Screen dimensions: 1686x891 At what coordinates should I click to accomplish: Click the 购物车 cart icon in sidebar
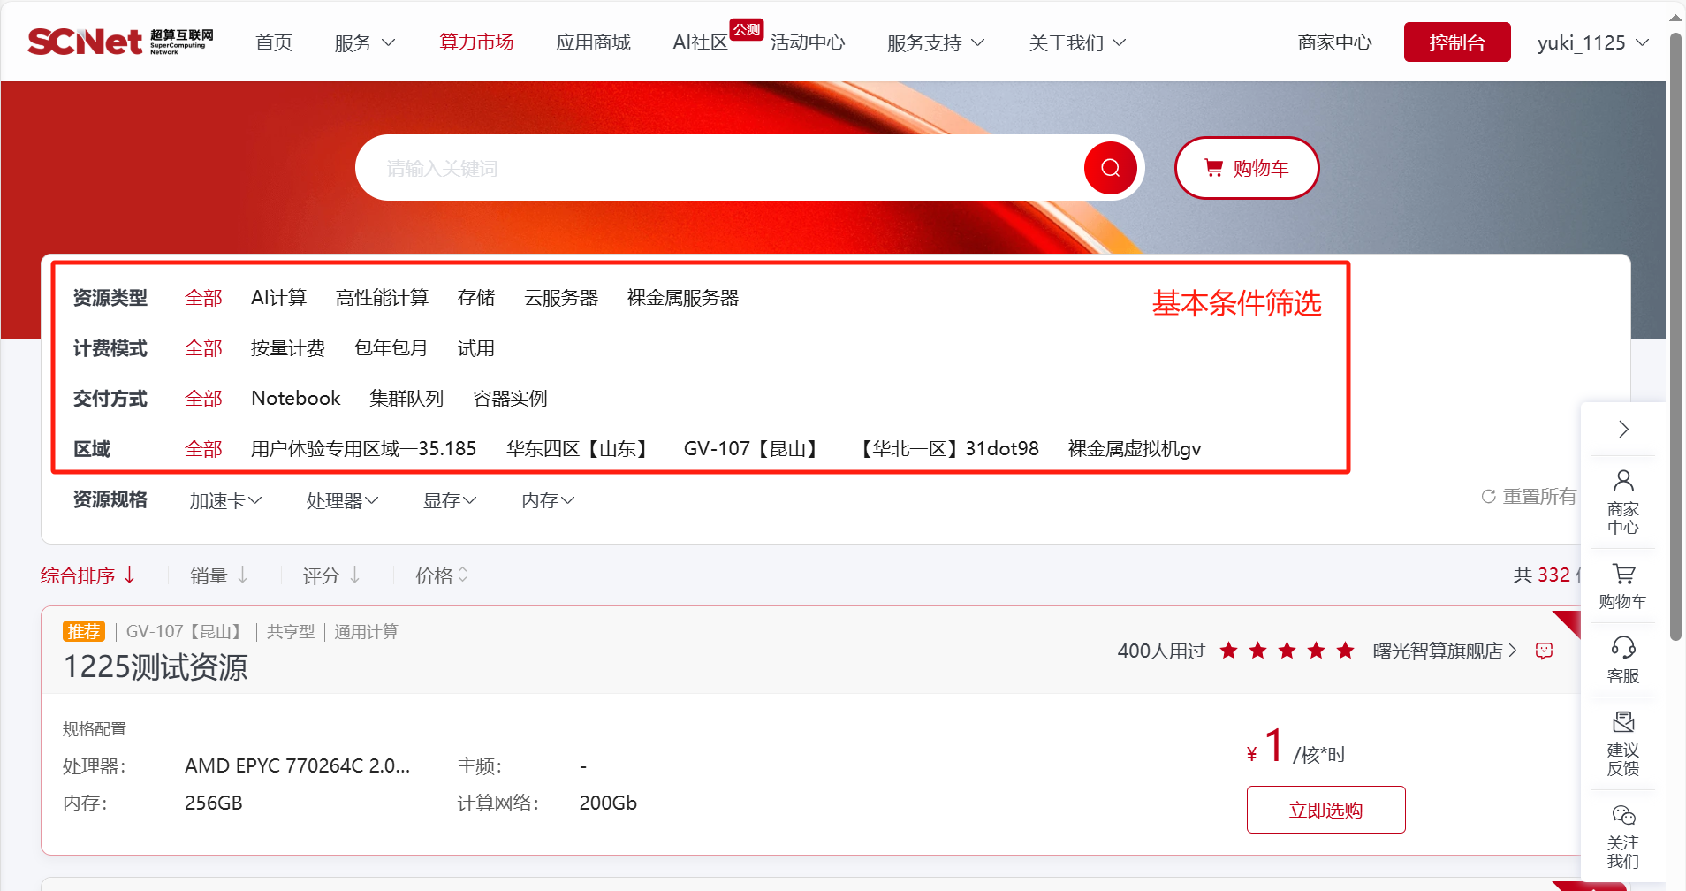tap(1622, 586)
